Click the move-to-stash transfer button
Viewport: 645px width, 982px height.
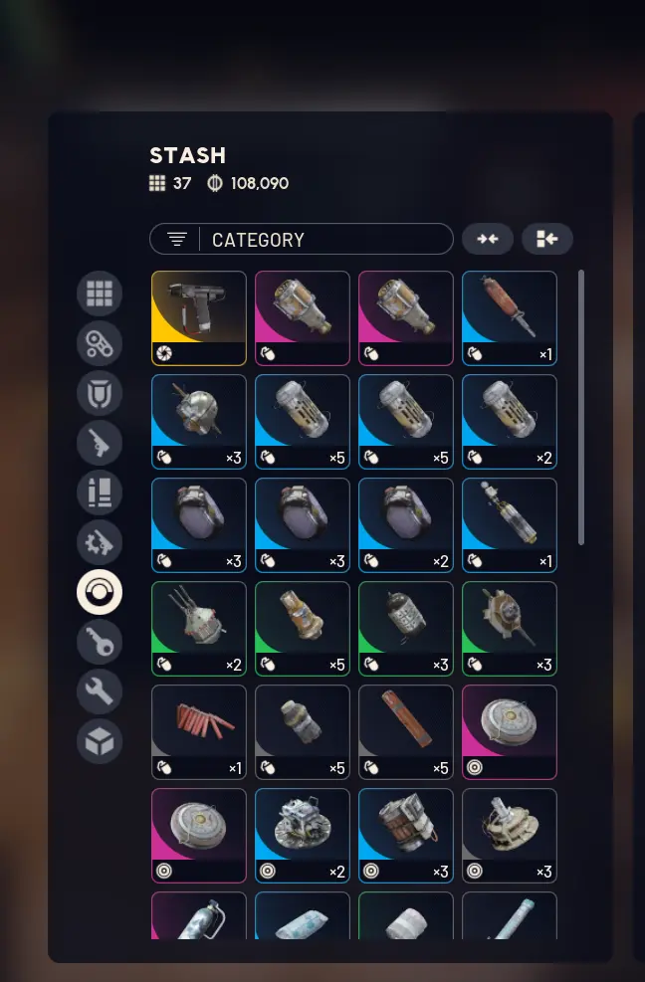[x=547, y=239]
